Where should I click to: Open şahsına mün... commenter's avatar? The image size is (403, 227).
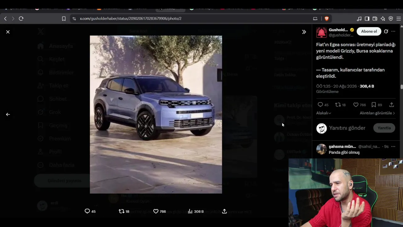321,149
